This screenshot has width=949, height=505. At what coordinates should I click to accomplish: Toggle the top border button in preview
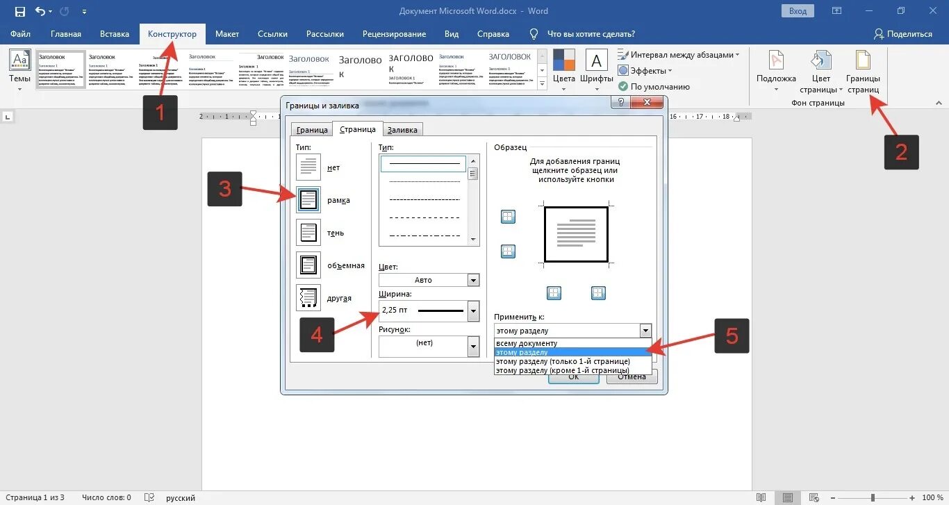click(508, 217)
